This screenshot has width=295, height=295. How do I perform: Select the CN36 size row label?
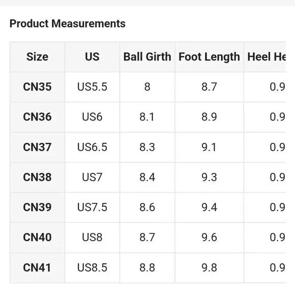pos(37,117)
